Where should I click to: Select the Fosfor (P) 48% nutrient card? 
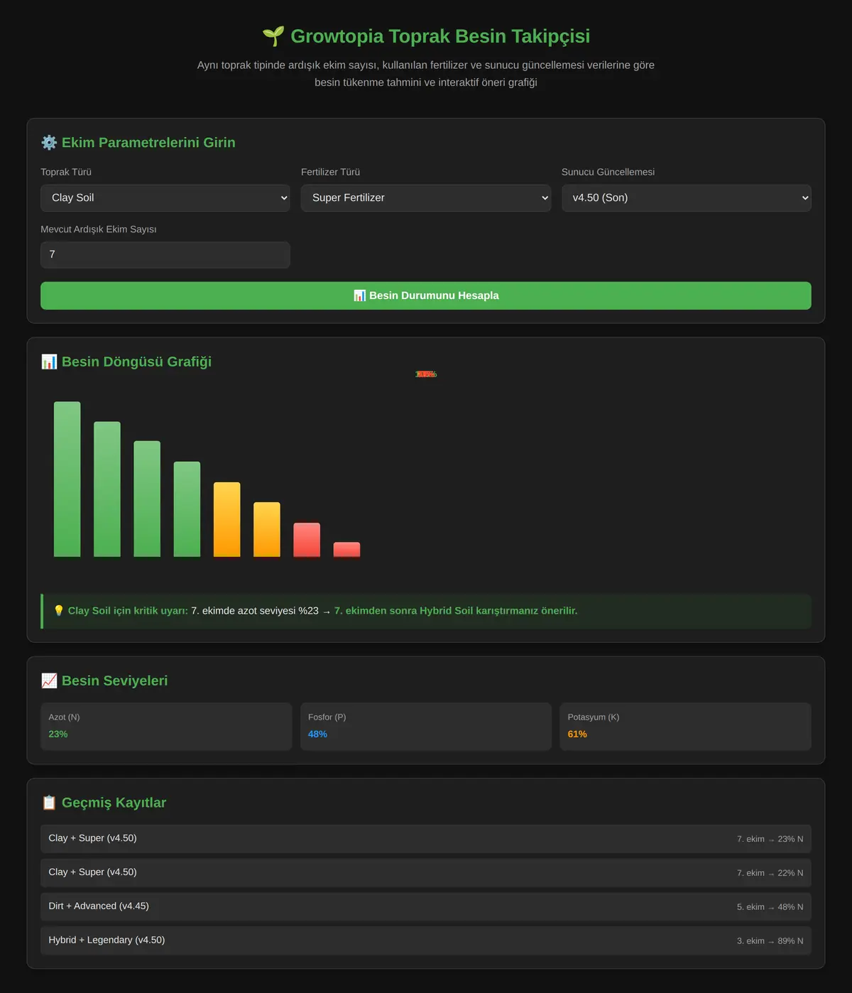(426, 727)
